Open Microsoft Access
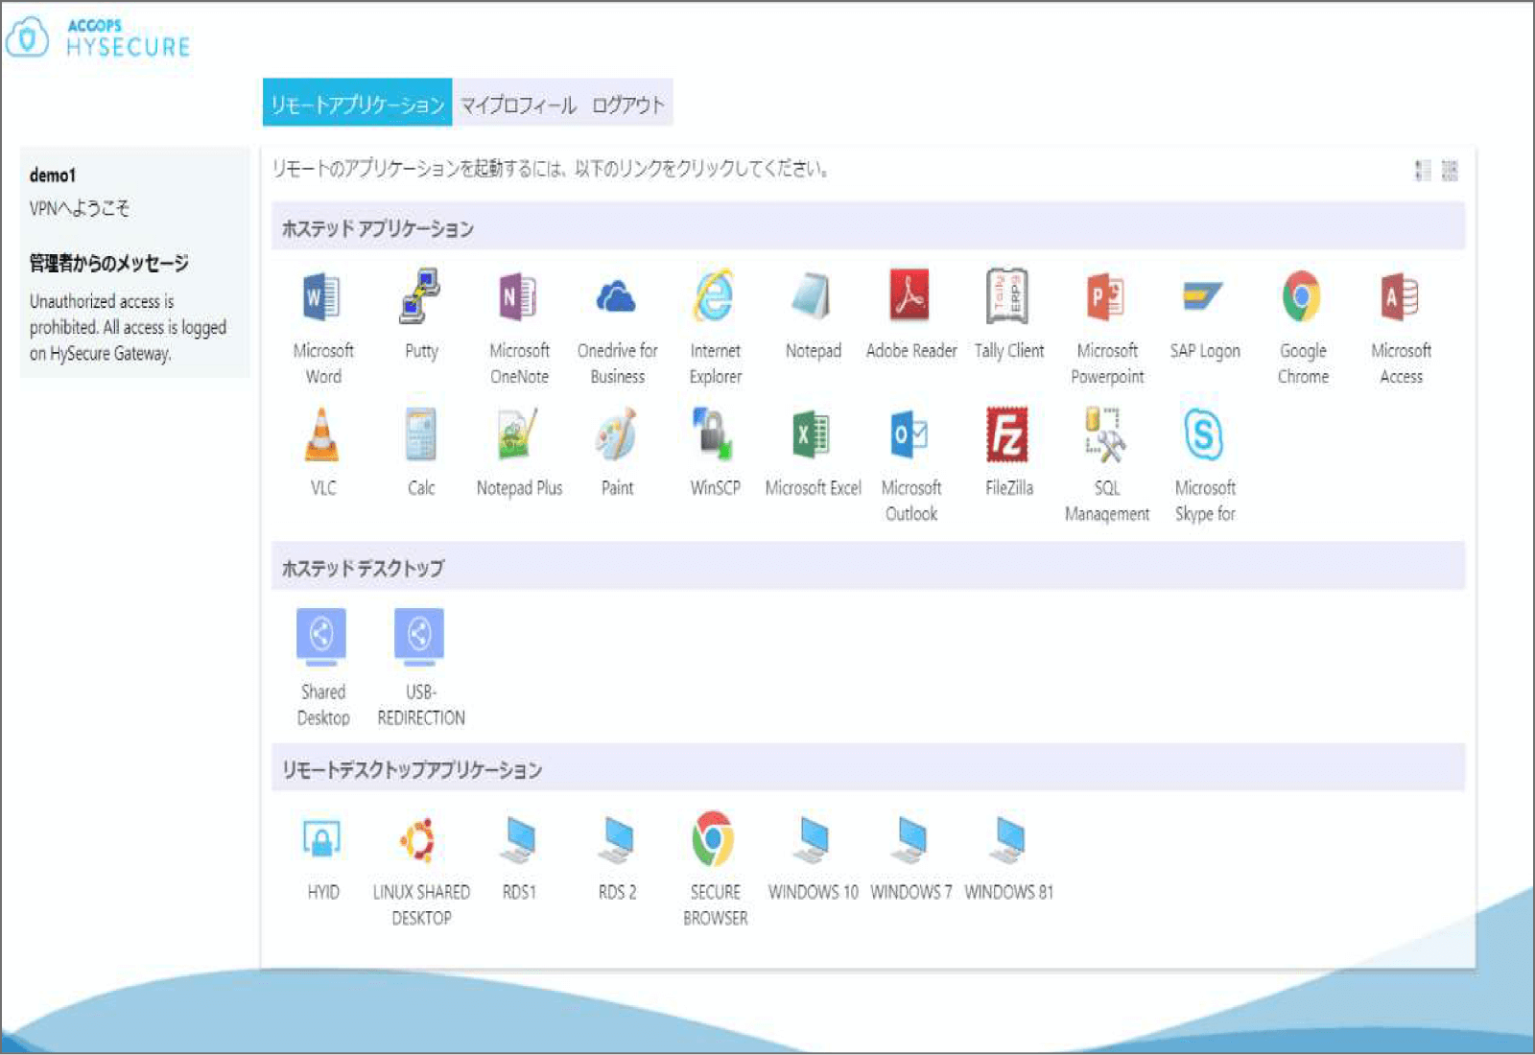 coord(1400,297)
